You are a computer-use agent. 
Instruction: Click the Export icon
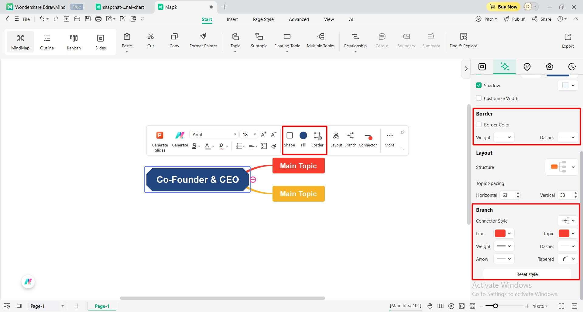[x=568, y=37]
